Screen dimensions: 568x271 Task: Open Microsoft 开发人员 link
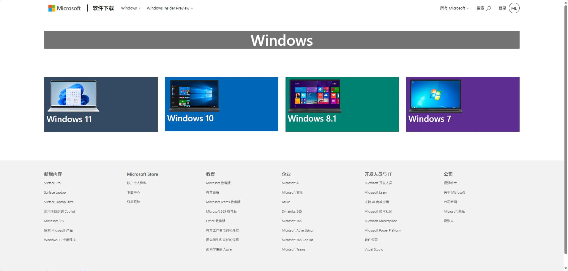(378, 183)
